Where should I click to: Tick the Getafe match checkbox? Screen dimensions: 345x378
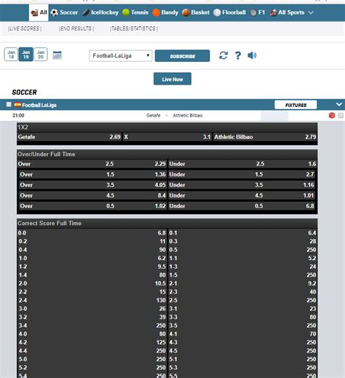coord(341,115)
